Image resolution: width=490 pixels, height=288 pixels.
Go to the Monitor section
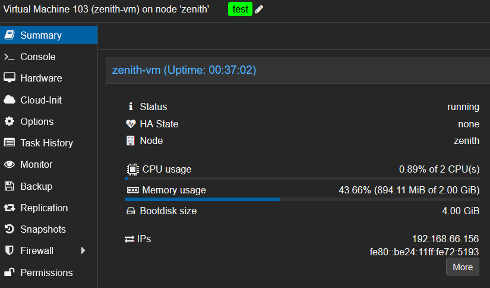(36, 164)
